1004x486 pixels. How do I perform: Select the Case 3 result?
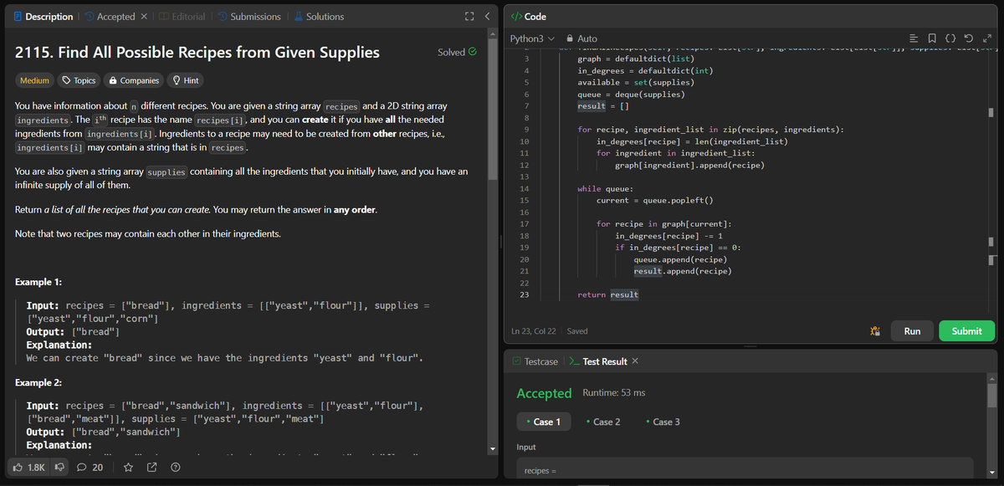(x=663, y=422)
